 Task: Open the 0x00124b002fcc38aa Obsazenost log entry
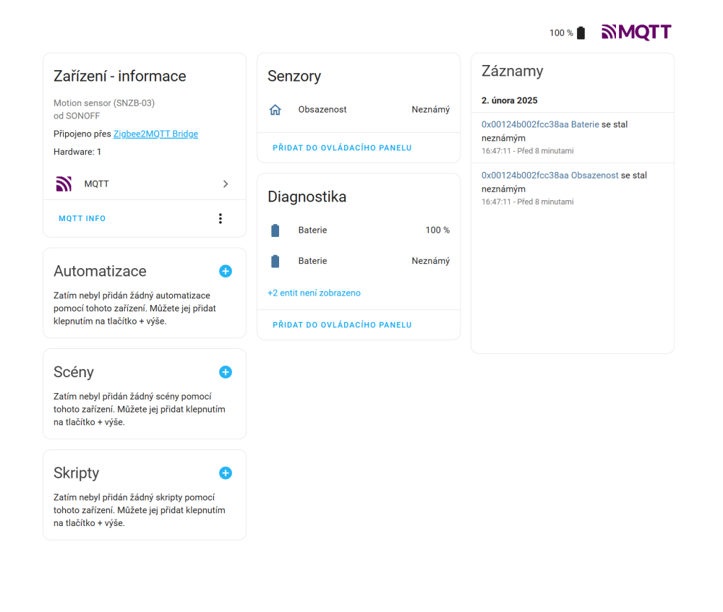[x=549, y=175]
